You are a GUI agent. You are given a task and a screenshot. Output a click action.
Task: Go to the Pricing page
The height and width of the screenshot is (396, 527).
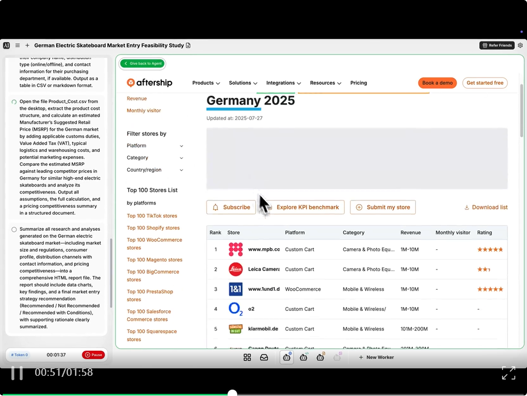358,83
